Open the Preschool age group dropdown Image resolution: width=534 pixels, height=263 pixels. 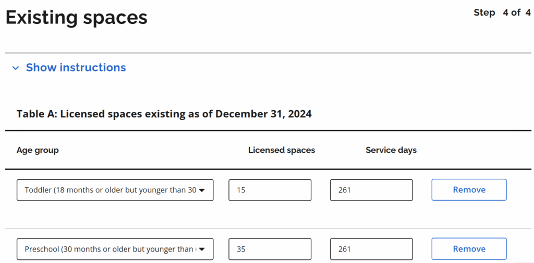click(110, 249)
